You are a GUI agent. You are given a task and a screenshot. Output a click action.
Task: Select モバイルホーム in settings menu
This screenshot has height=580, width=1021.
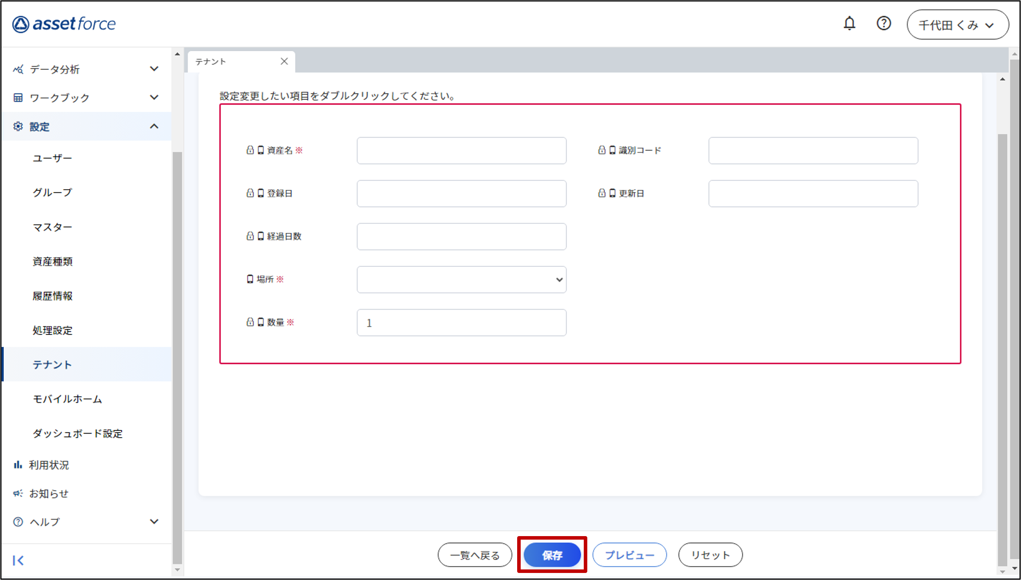click(67, 399)
